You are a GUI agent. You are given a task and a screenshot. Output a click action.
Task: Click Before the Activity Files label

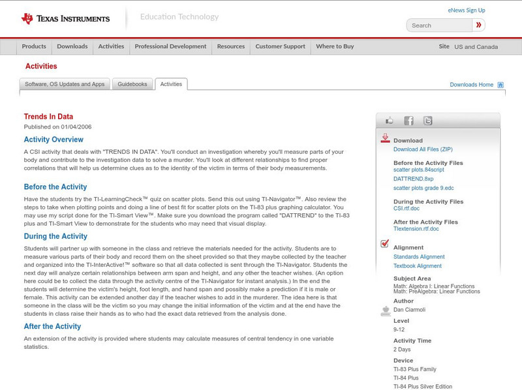click(428, 163)
